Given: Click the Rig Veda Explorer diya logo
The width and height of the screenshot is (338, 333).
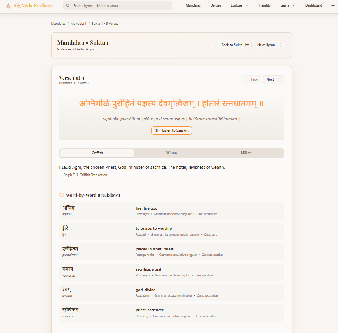Looking at the screenshot, I should pyautogui.click(x=9, y=6).
